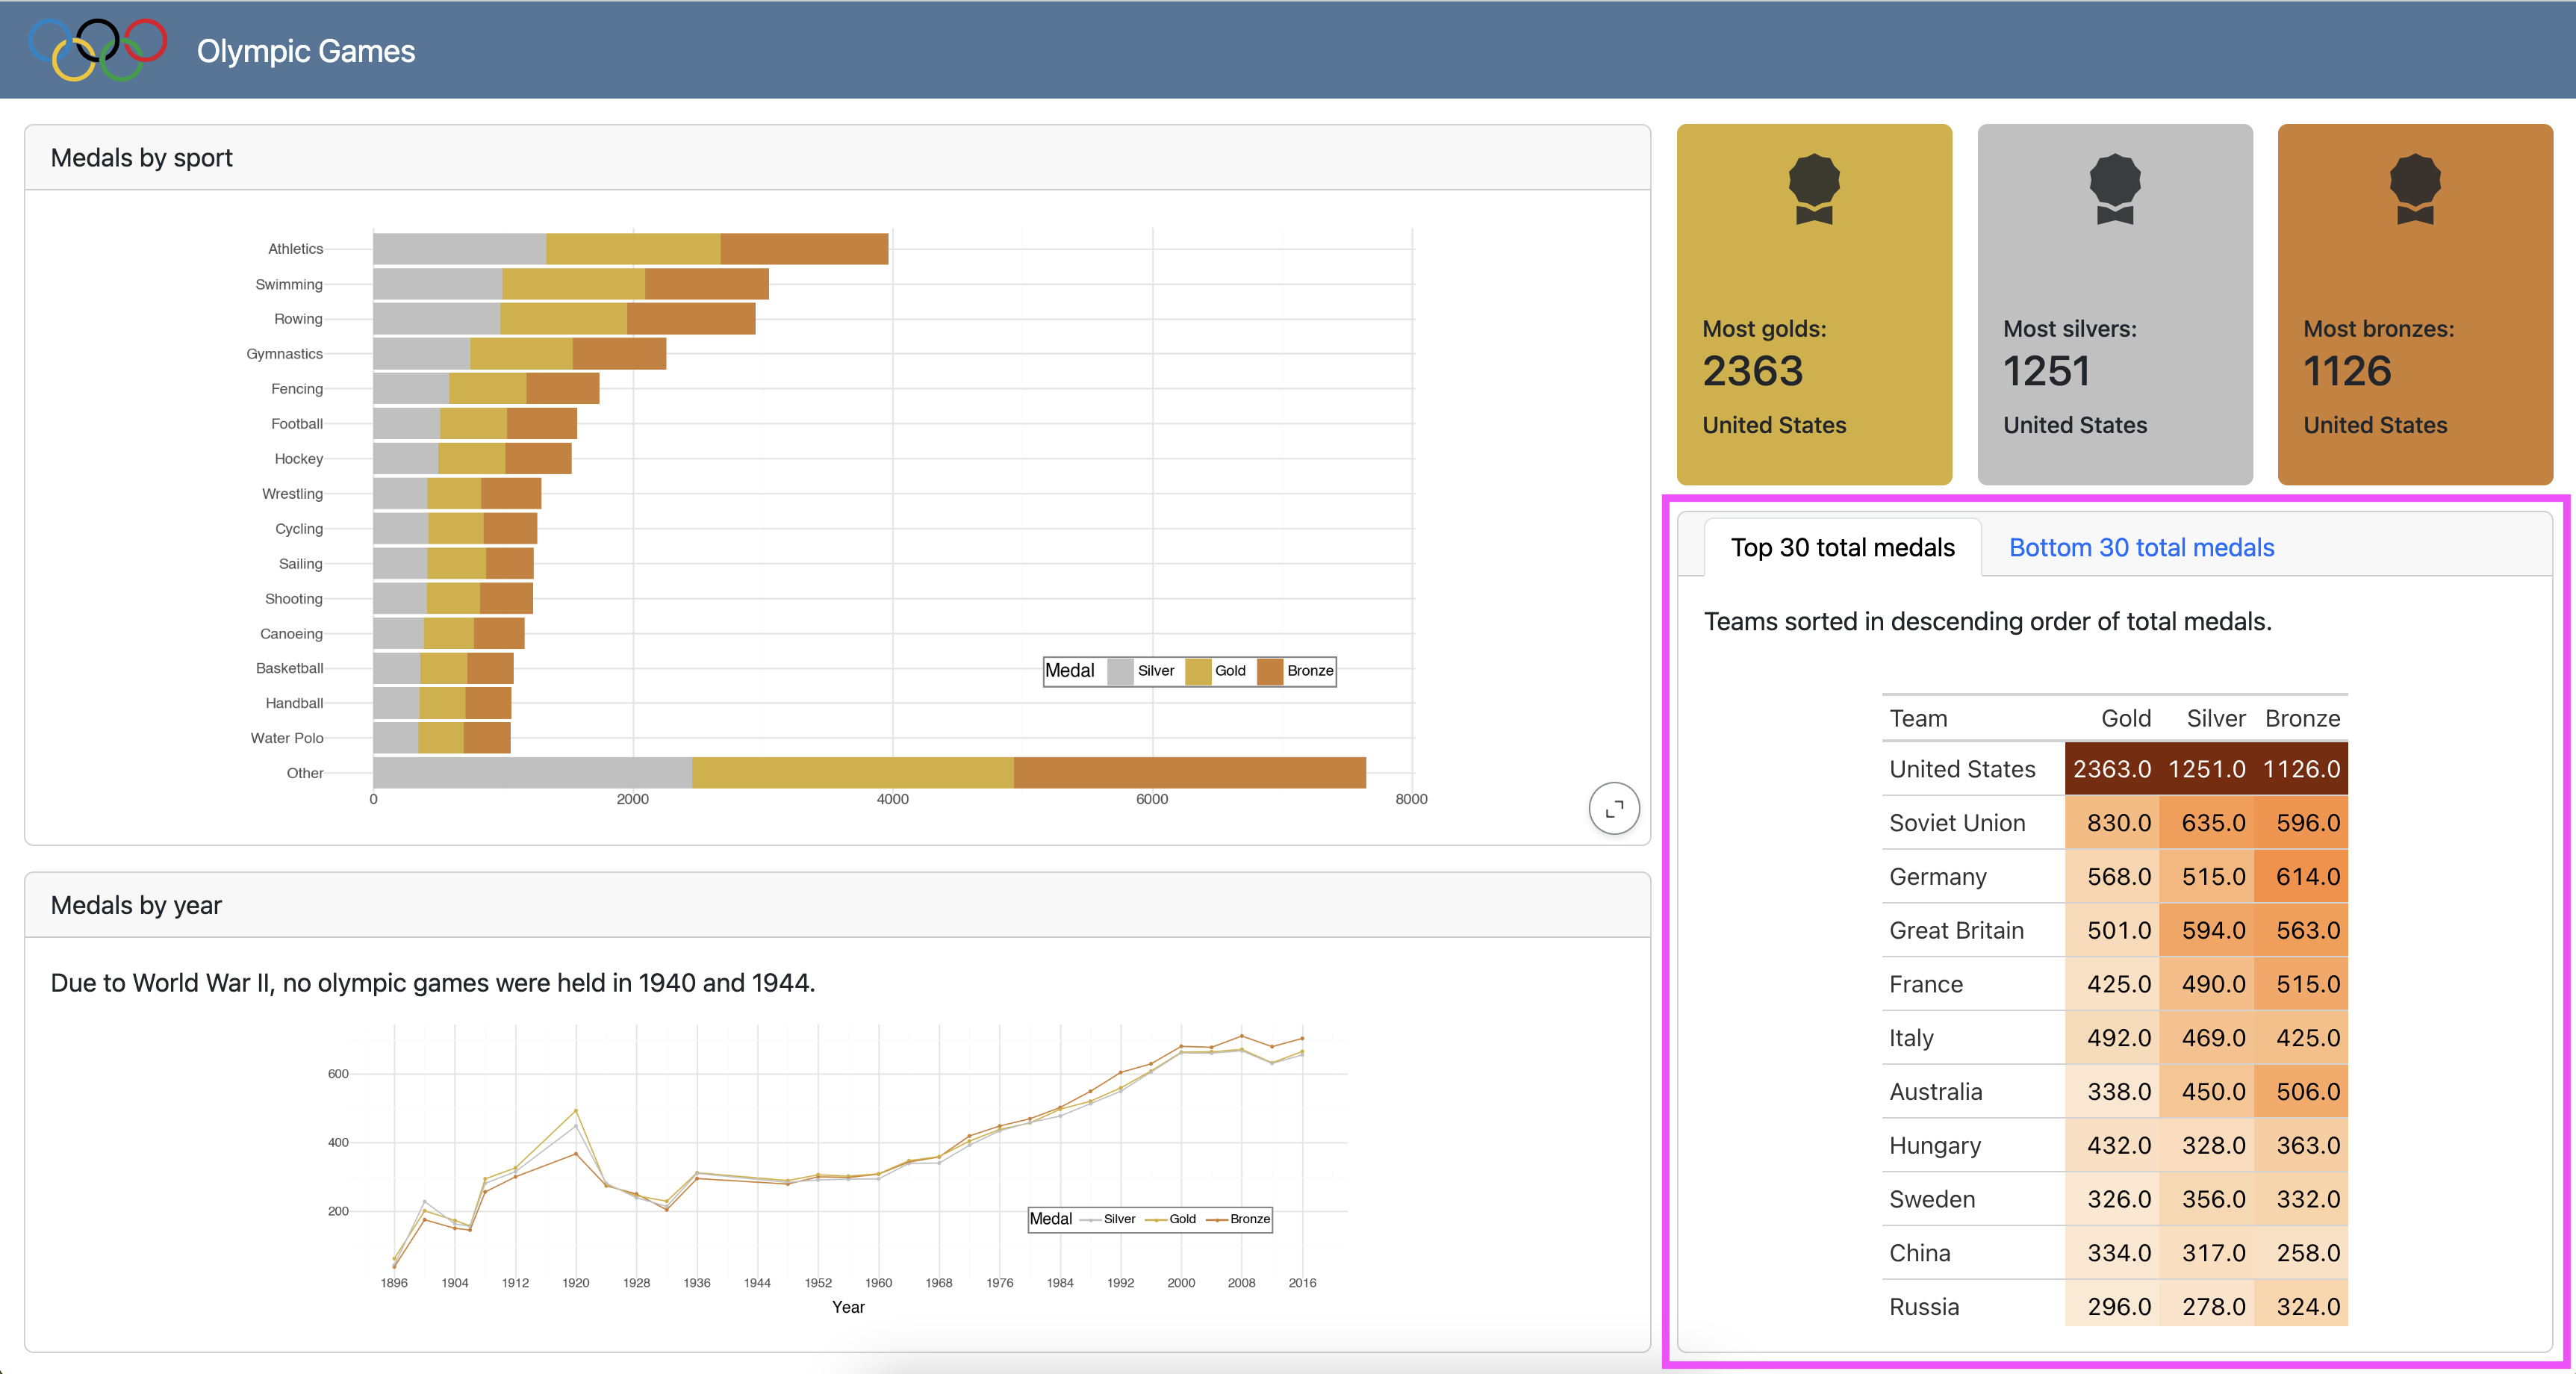Click the bronze medal award icon
The height and width of the screenshot is (1374, 2576).
[2414, 189]
